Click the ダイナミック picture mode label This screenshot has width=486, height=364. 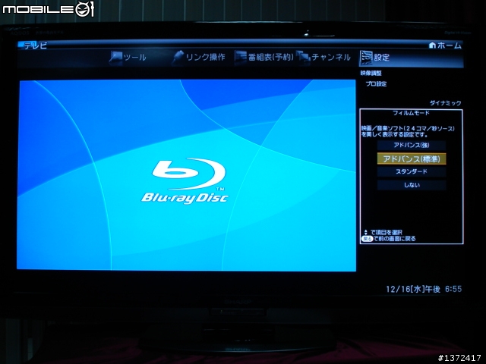point(446,103)
